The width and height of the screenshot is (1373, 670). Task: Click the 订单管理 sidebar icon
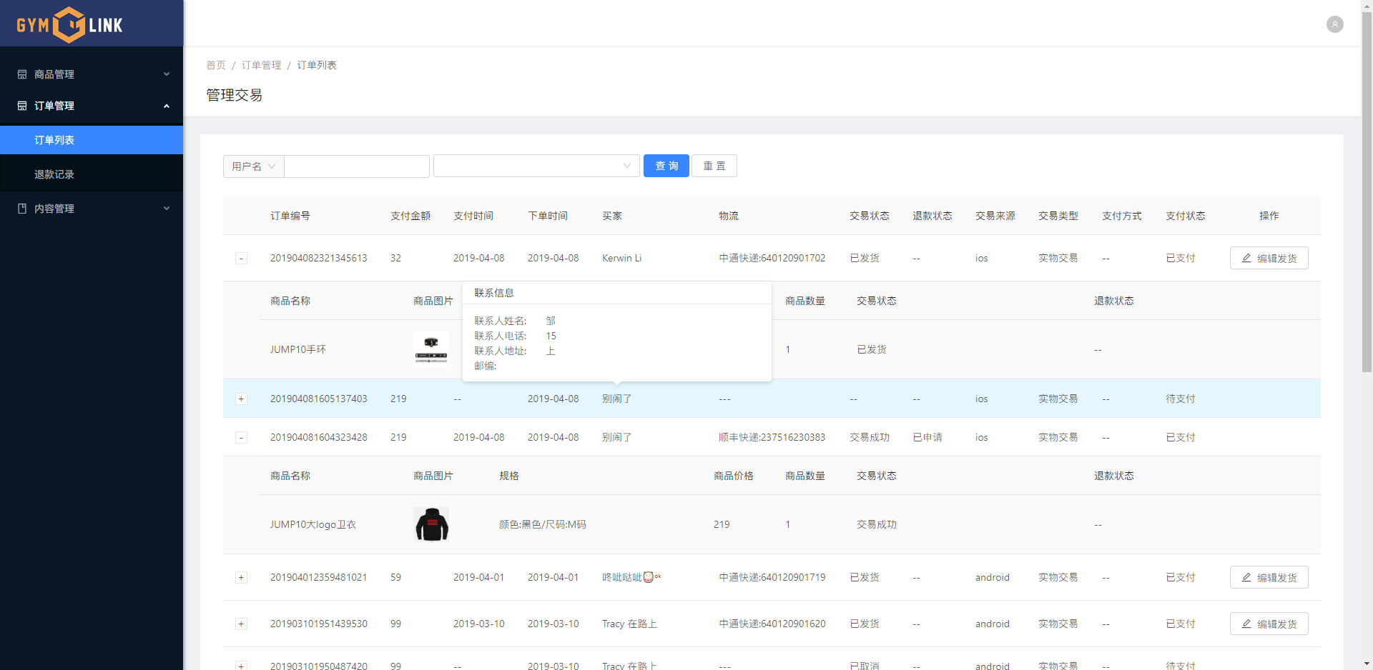22,106
